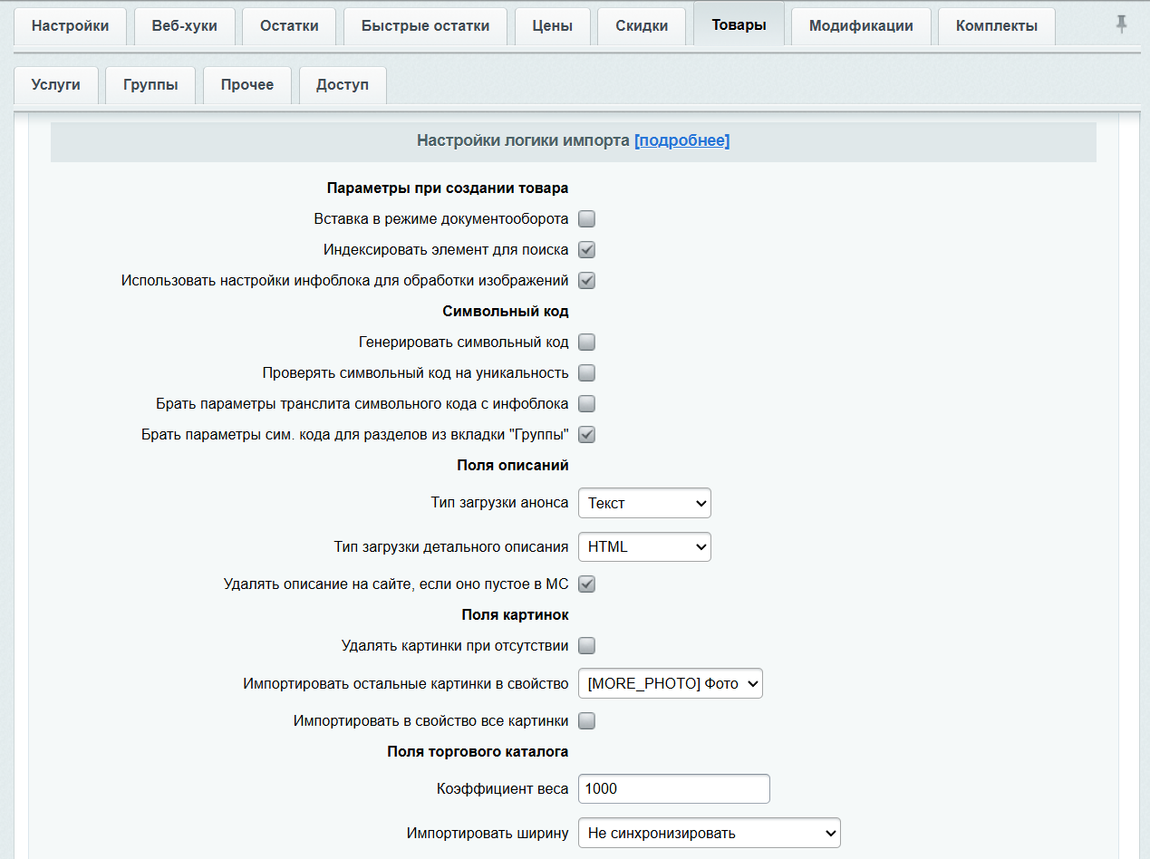Viewport: 1150px width, 859px height.
Task: Uncheck 'Индексировать элемент для поиска' checkbox
Action: coord(586,249)
